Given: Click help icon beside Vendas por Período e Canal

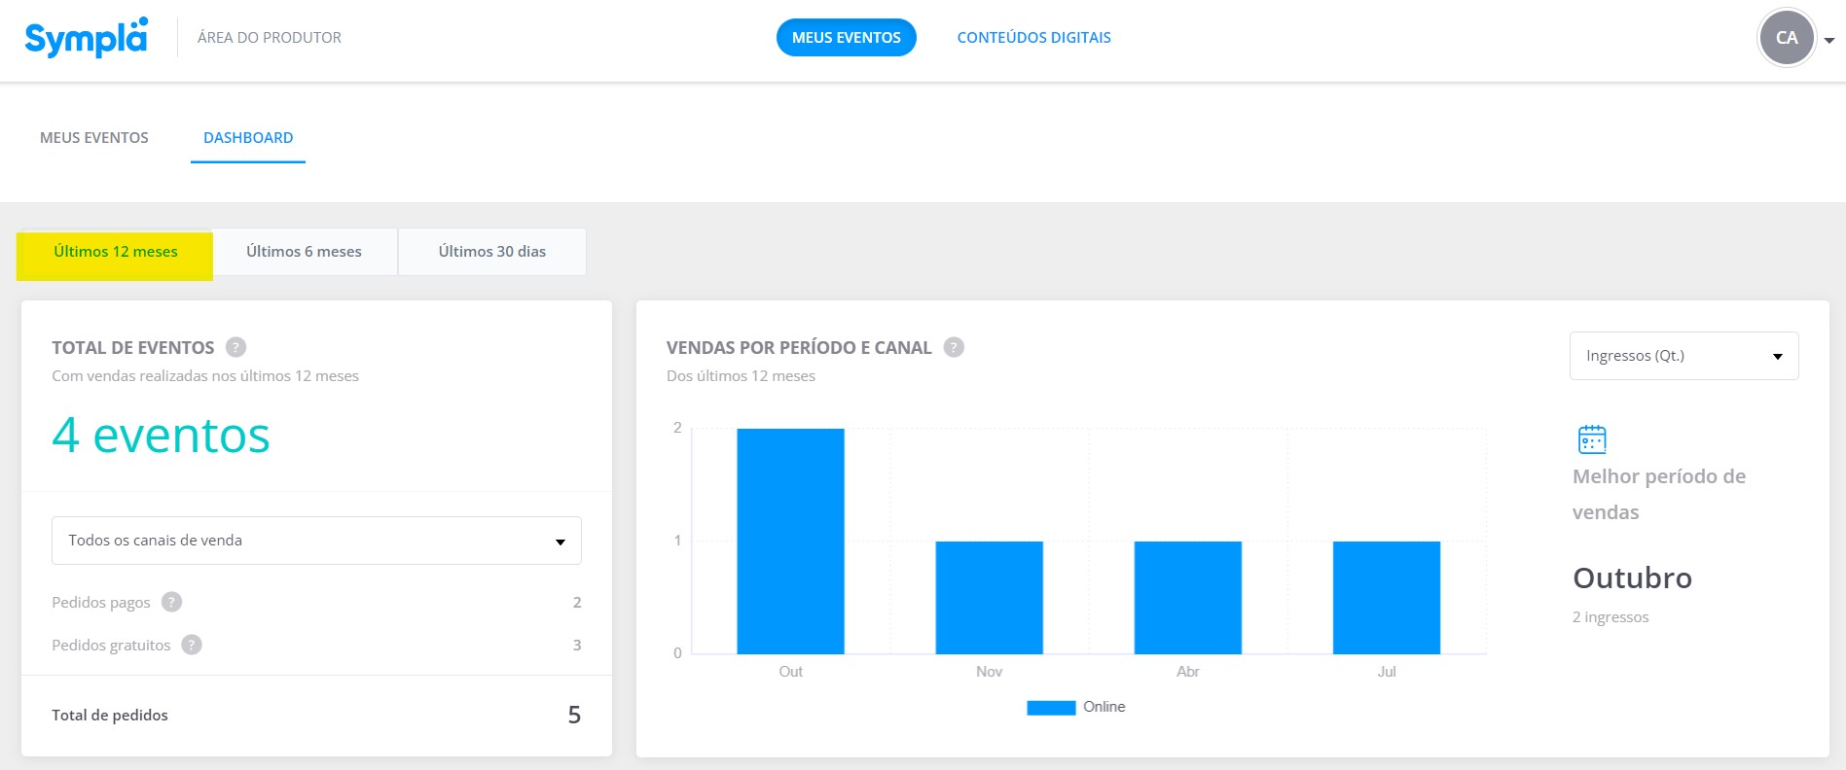Looking at the screenshot, I should tap(954, 347).
